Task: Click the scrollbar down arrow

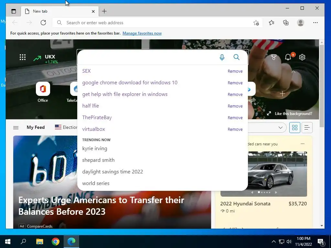Action: click(322, 226)
